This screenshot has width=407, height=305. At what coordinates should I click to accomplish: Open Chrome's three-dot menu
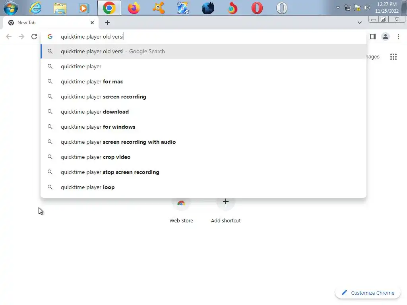coord(398,37)
